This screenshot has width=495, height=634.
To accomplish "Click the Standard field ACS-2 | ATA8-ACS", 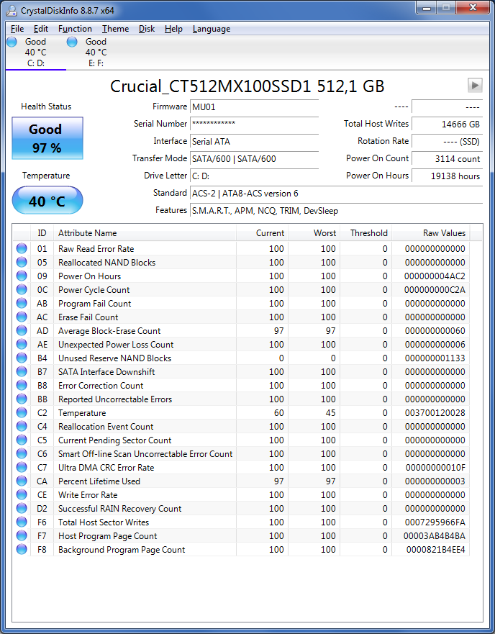I will [336, 194].
